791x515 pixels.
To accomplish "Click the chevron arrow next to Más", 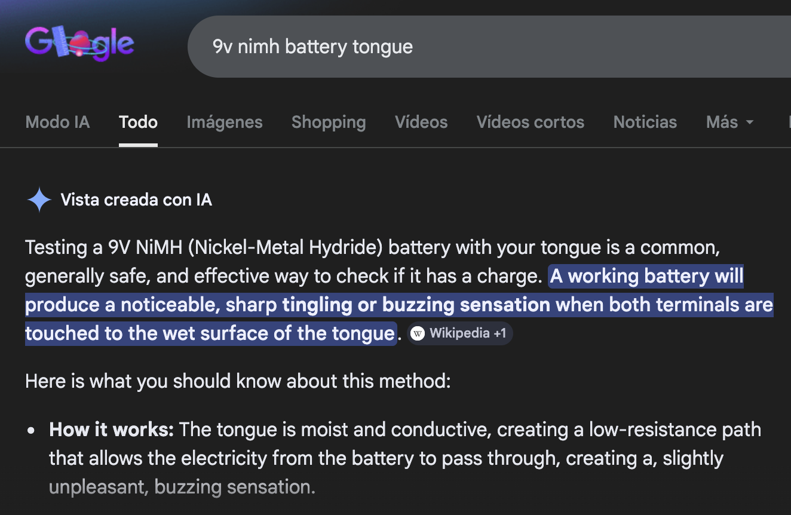I will [750, 123].
